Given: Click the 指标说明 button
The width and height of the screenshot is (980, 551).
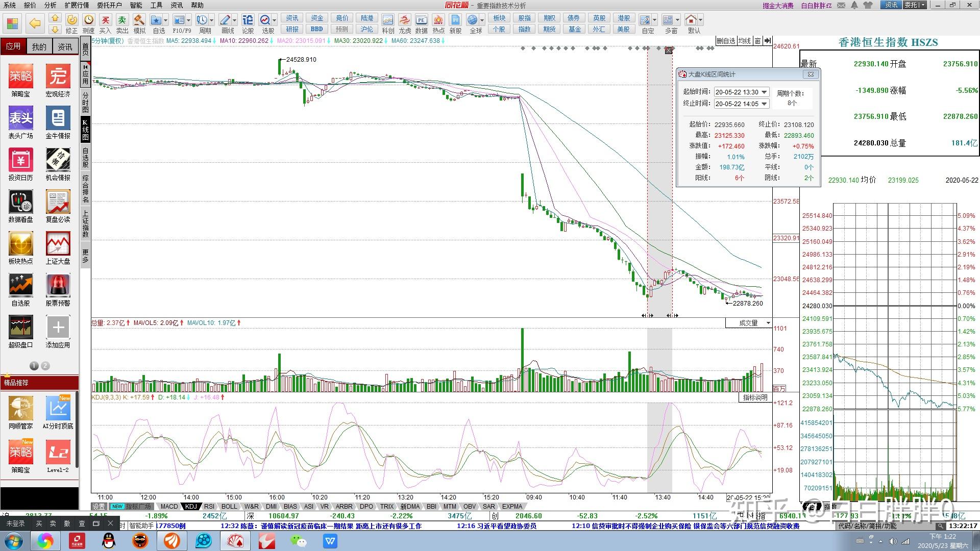Looking at the screenshot, I should [x=755, y=397].
